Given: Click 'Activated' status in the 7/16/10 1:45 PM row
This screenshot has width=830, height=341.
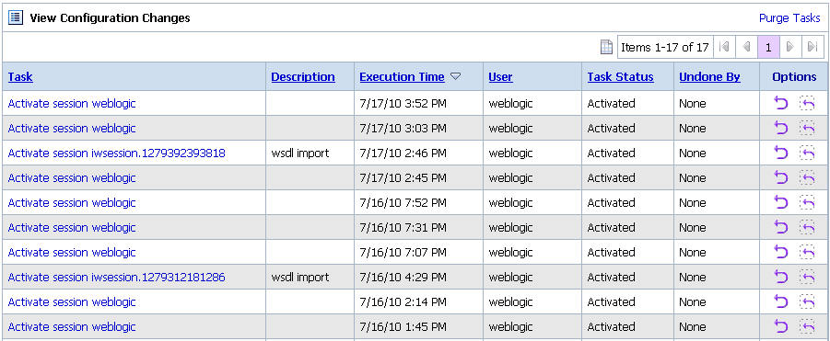Looking at the screenshot, I should (x=612, y=326).
